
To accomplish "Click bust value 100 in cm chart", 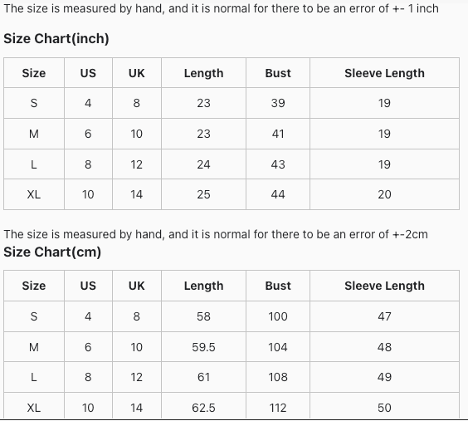I will [278, 316].
